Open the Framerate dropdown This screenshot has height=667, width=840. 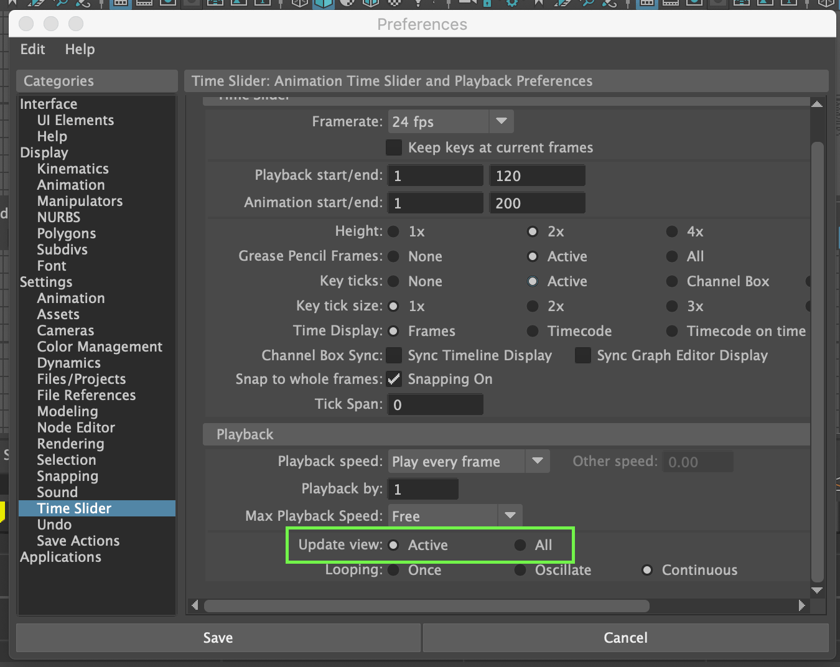(x=501, y=121)
